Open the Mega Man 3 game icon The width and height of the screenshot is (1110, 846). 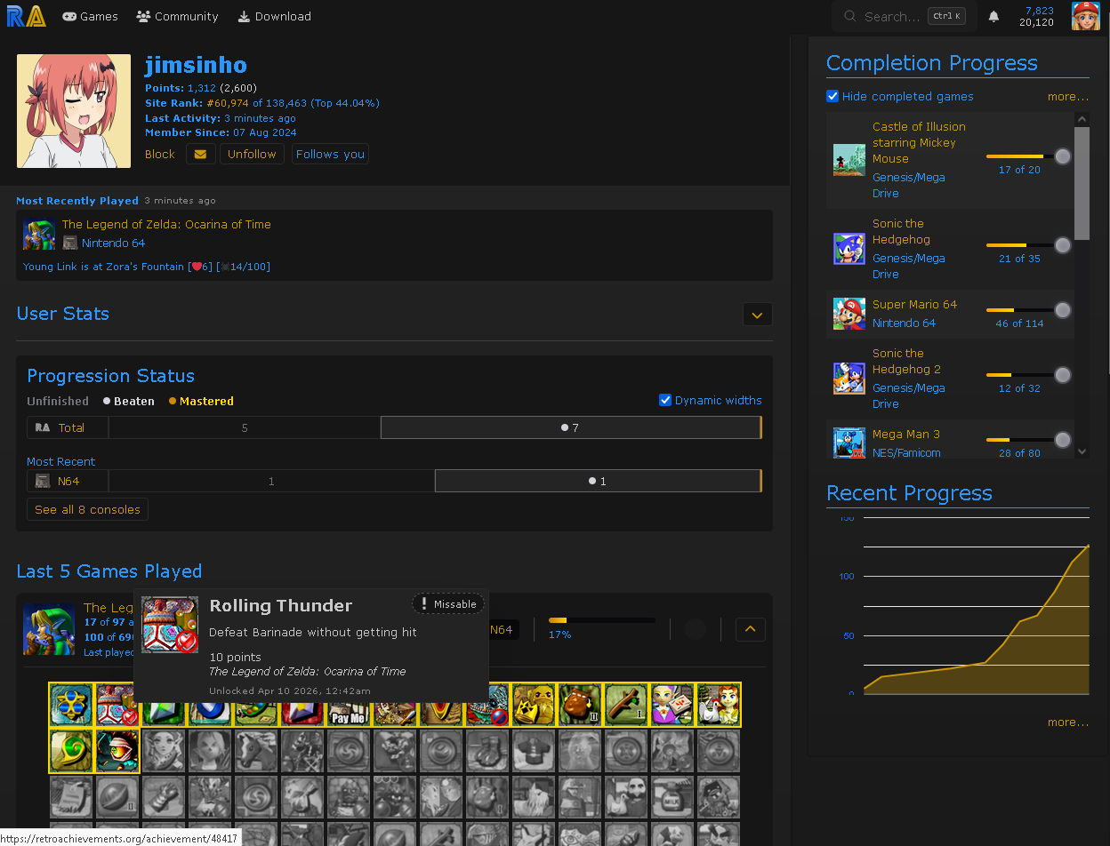pyautogui.click(x=849, y=442)
